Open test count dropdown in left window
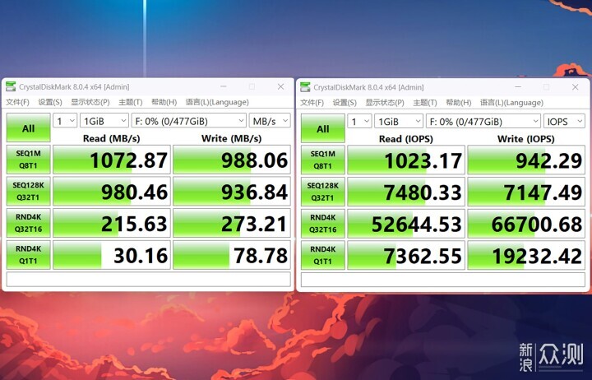Image resolution: width=592 pixels, height=380 pixels. pyautogui.click(x=65, y=121)
